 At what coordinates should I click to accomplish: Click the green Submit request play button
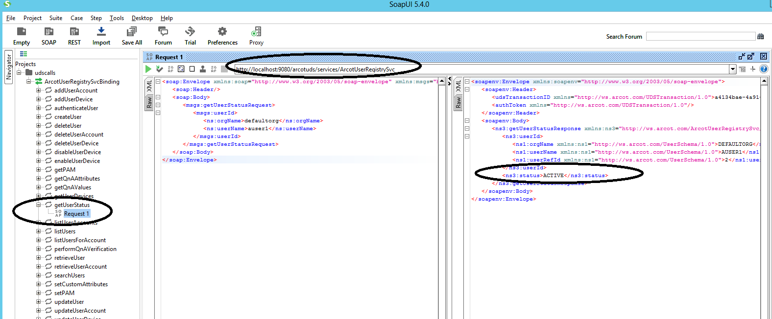148,69
